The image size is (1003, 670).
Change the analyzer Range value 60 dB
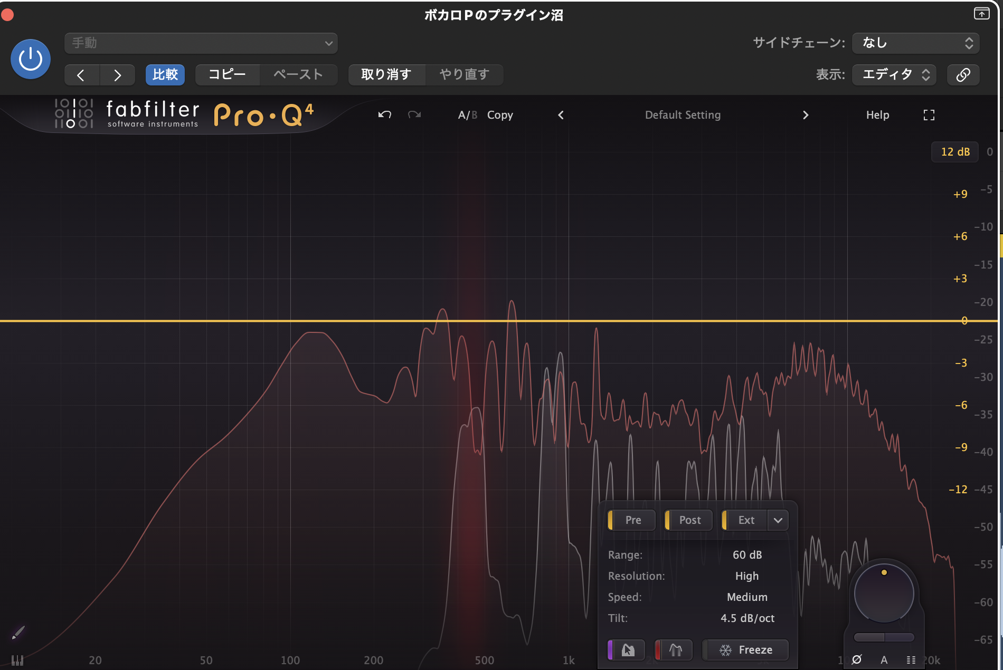pyautogui.click(x=747, y=555)
